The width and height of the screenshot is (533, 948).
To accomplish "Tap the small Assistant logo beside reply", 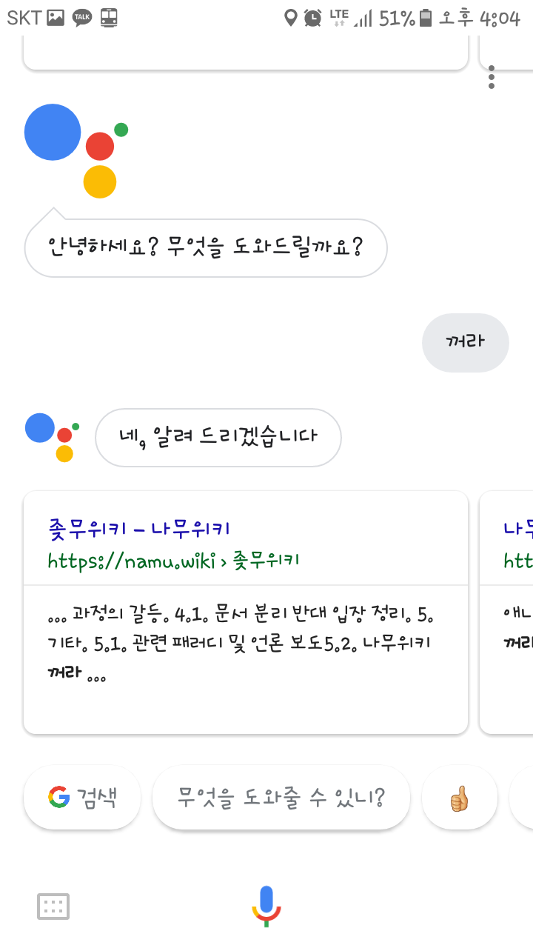I will [53, 437].
